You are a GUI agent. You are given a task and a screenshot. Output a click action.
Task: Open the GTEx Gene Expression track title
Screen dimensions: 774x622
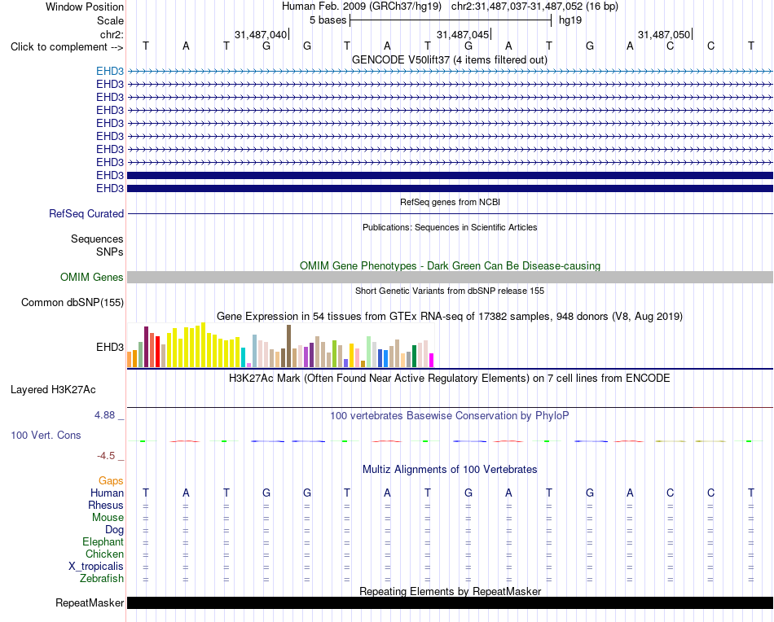click(450, 316)
